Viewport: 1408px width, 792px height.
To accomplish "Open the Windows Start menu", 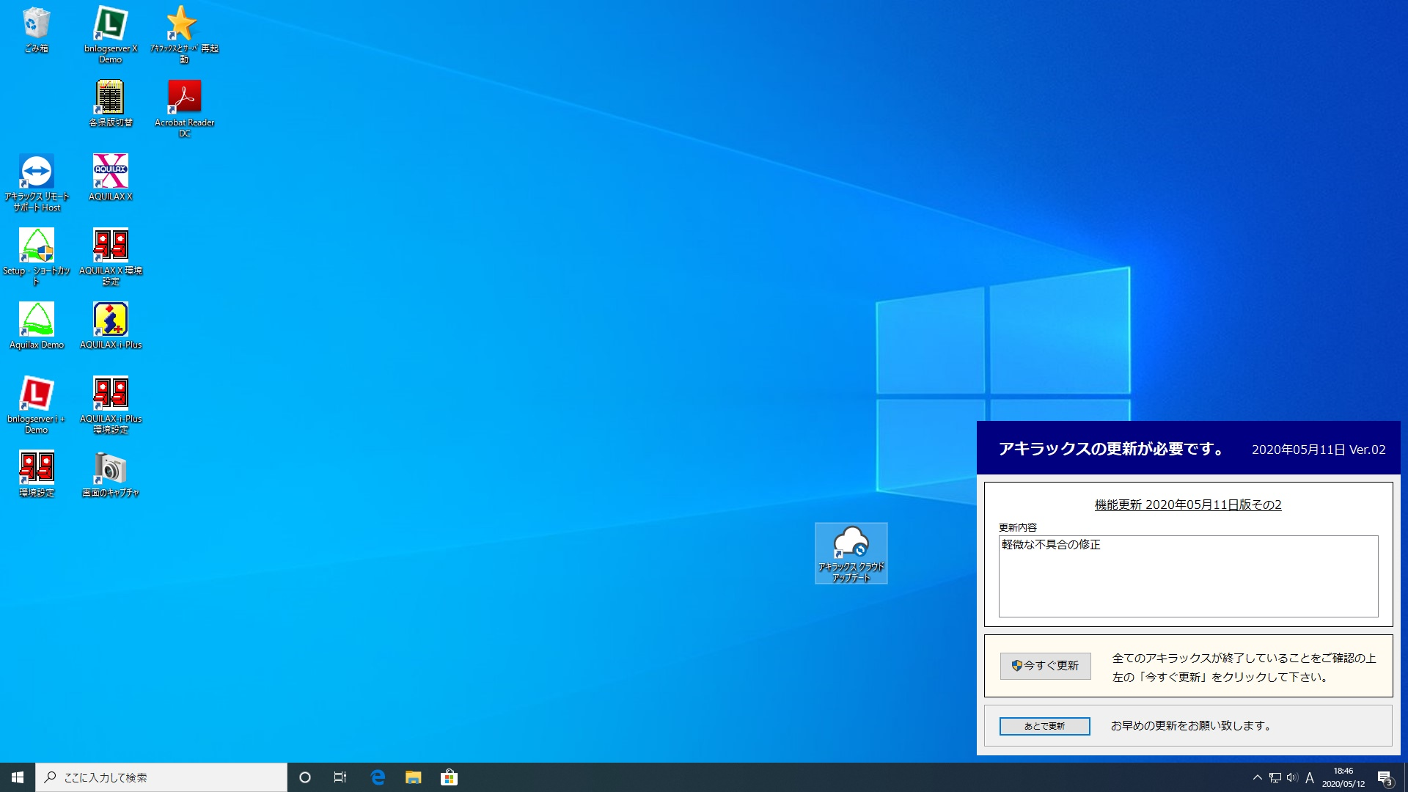I will [18, 777].
